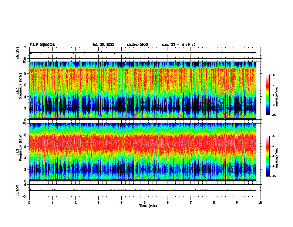Viewport: 293px width, 227px height.
Task: Click the "VLF Spectra" title text
Action: [42, 45]
